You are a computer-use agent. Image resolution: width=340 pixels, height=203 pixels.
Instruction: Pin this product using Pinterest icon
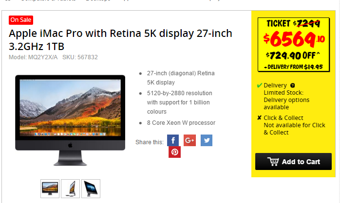click(x=174, y=152)
